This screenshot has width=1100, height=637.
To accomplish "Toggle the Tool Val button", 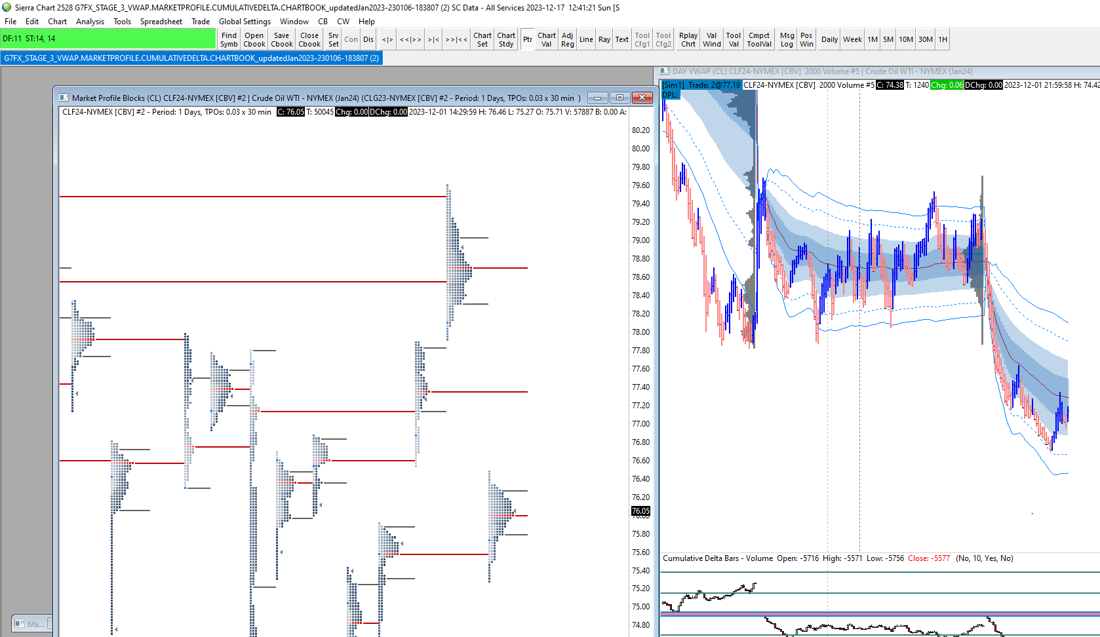I will [734, 40].
